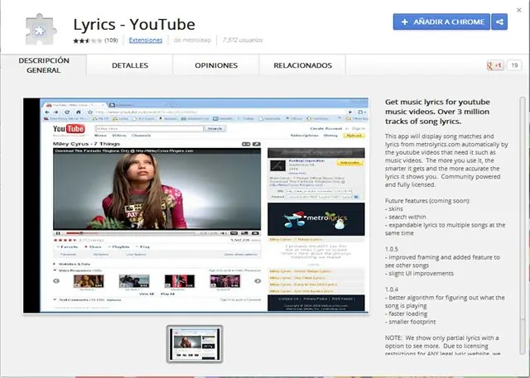Click the '1.0.5' version text
This screenshot has width=530, height=378.
click(x=392, y=249)
